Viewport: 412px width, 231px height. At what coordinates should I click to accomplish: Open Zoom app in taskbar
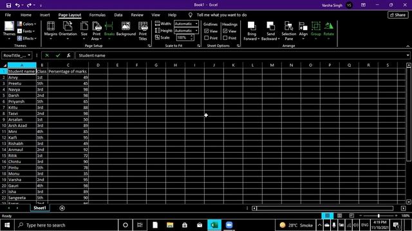pyautogui.click(x=229, y=225)
